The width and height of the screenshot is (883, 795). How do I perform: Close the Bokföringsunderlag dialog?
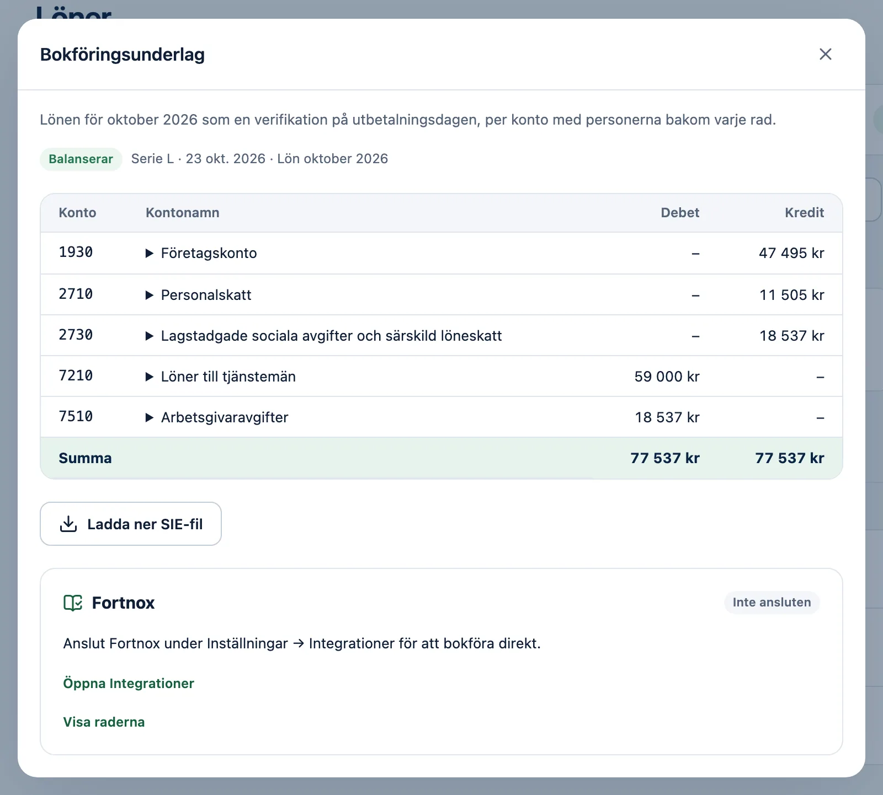click(x=825, y=54)
